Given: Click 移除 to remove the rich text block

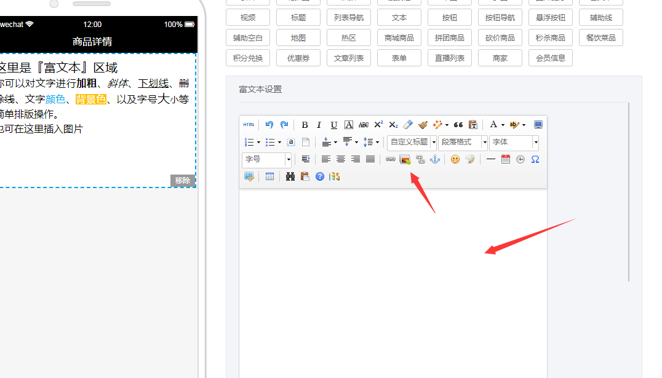Looking at the screenshot, I should 183,181.
